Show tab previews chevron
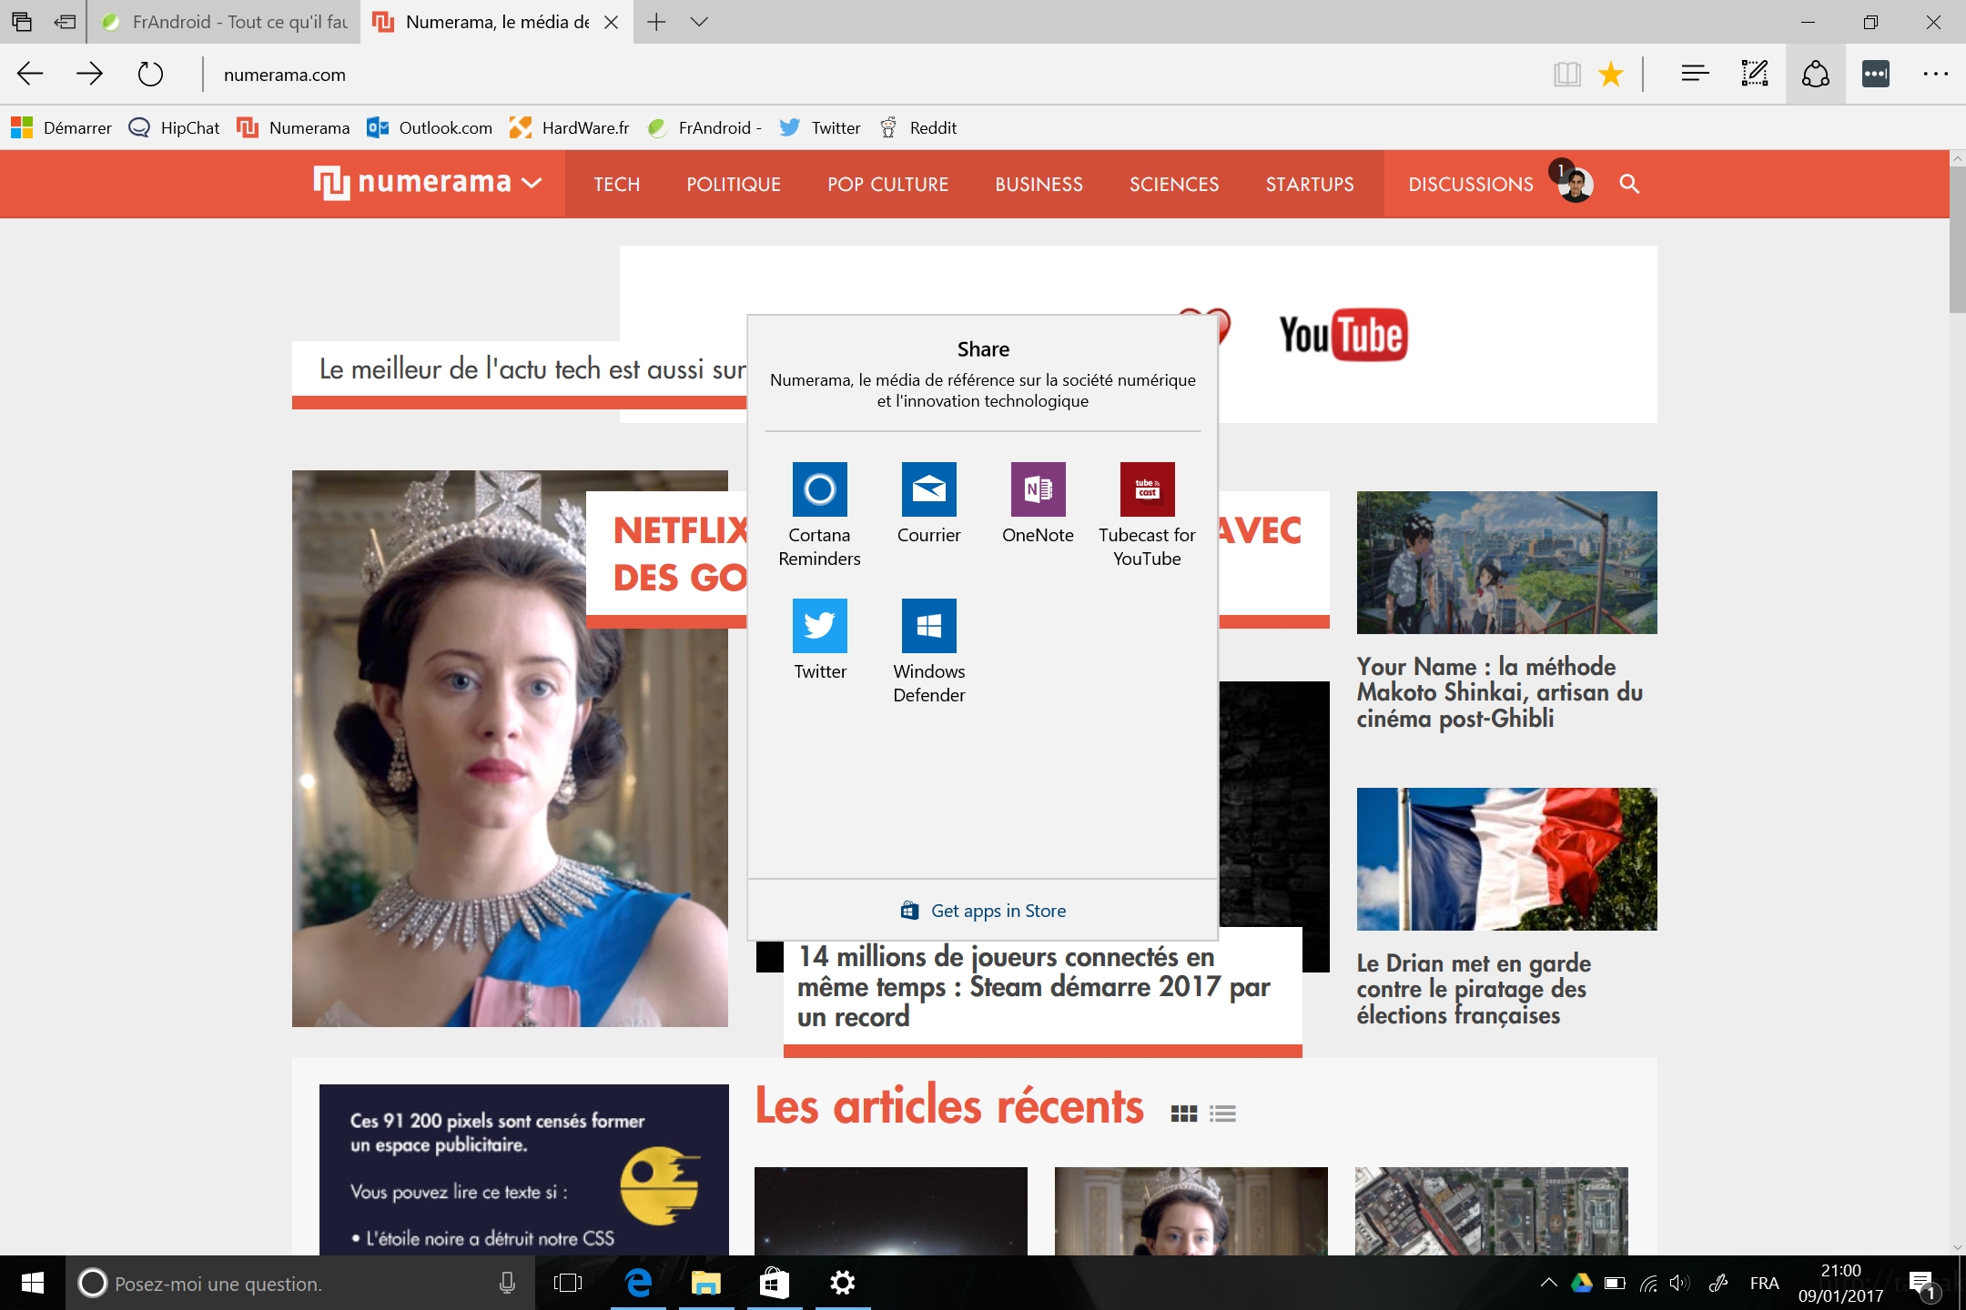The image size is (1966, 1310). coord(699,22)
